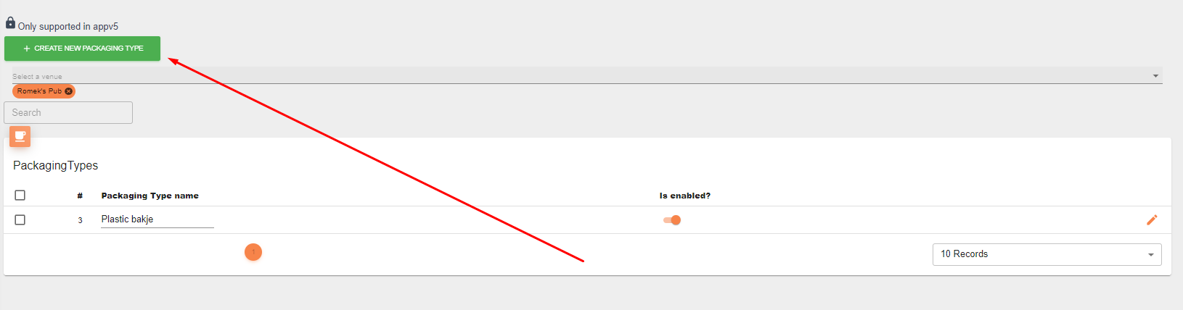This screenshot has width=1183, height=310.
Task: Click the Is enabled? column header
Action: pyautogui.click(x=685, y=196)
